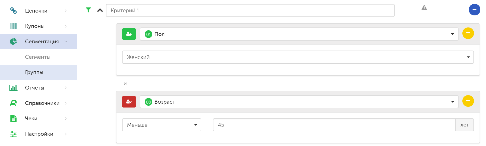Click the Настройки sliders icon

coord(13,134)
